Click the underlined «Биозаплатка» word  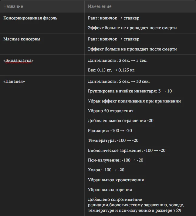click(19, 61)
